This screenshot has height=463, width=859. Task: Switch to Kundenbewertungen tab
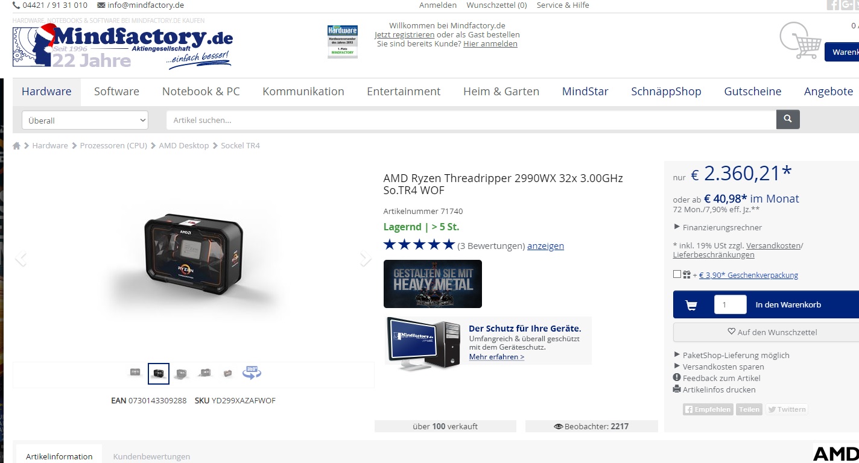[151, 456]
